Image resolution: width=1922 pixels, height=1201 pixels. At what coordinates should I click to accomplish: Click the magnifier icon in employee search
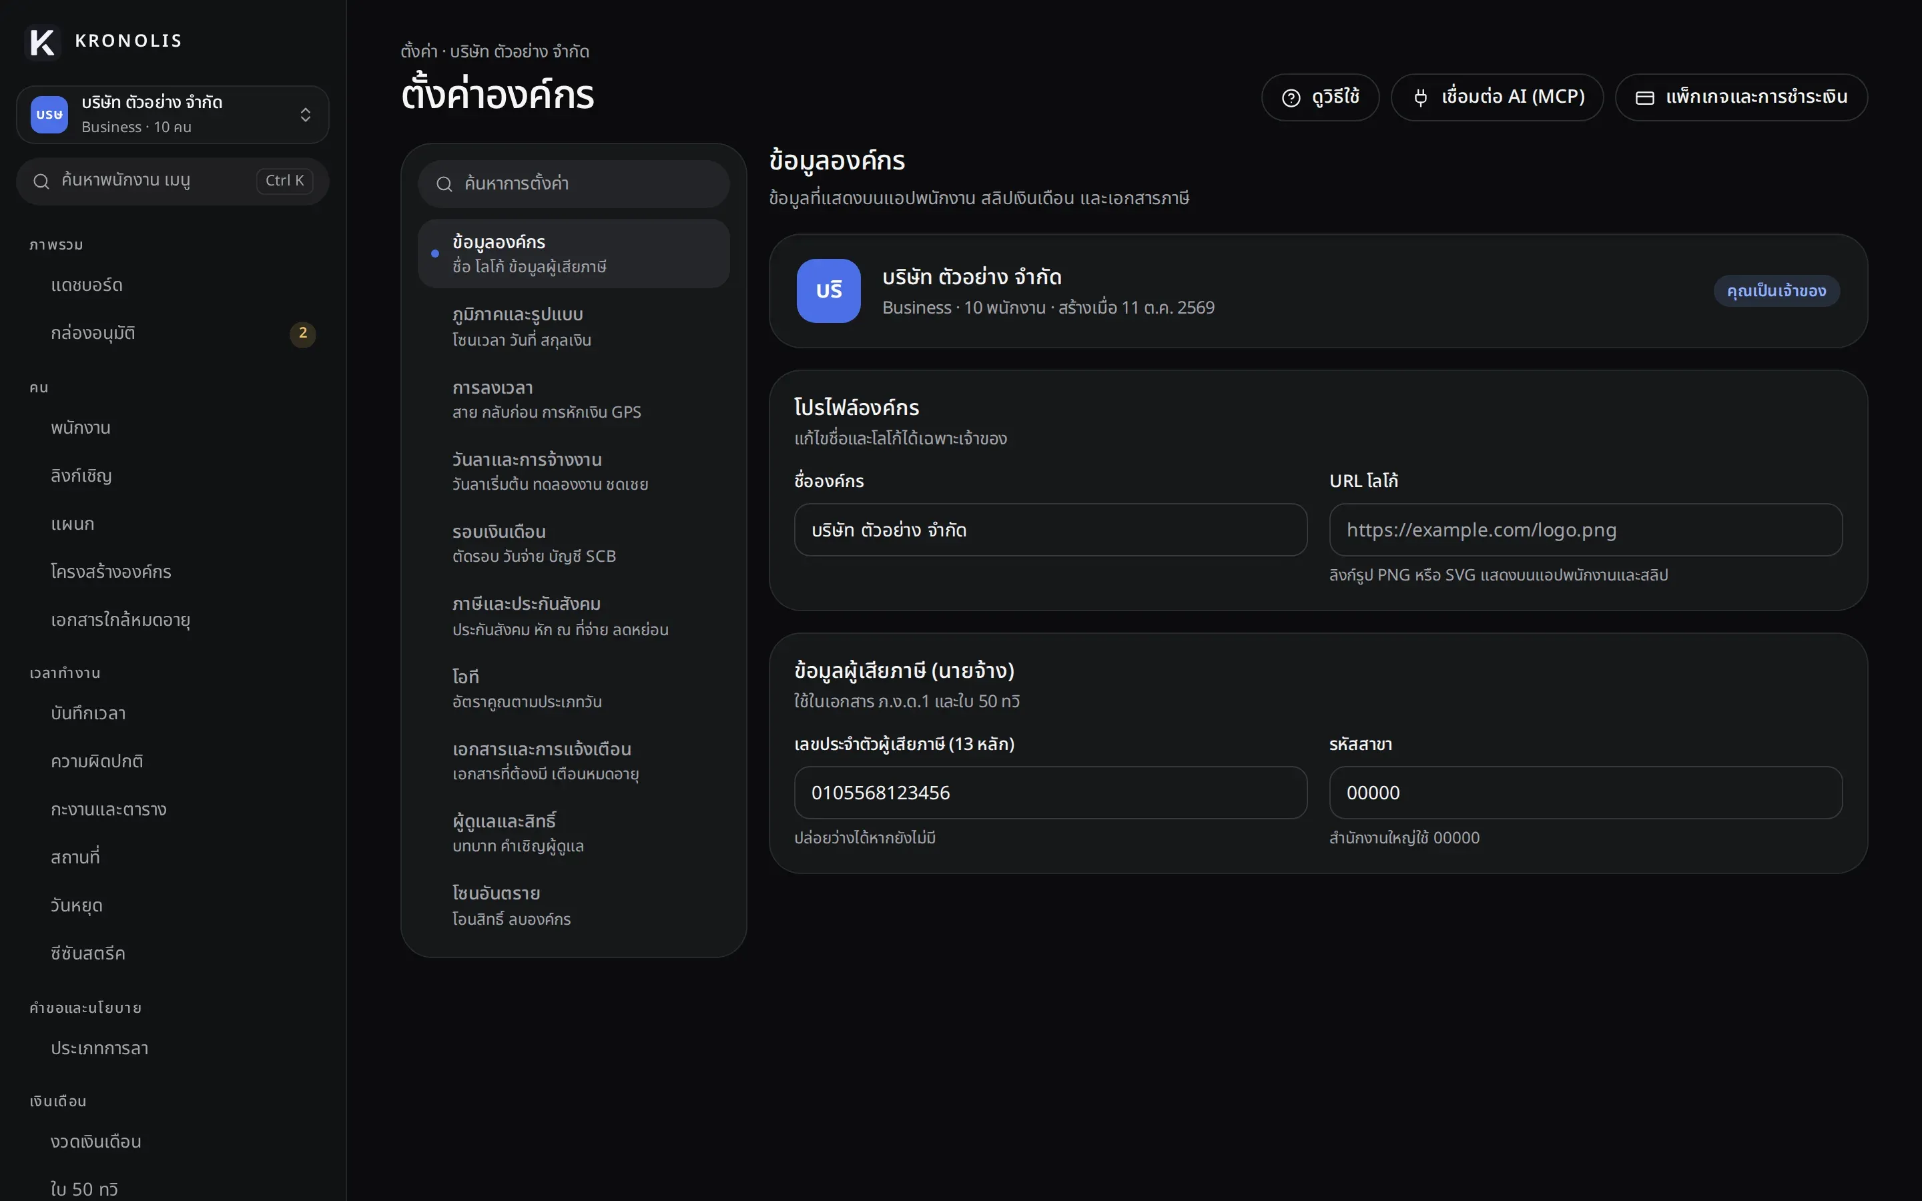41,181
